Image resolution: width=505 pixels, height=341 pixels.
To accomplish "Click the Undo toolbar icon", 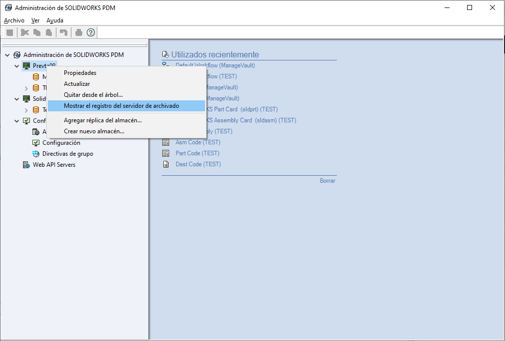I will point(64,32).
